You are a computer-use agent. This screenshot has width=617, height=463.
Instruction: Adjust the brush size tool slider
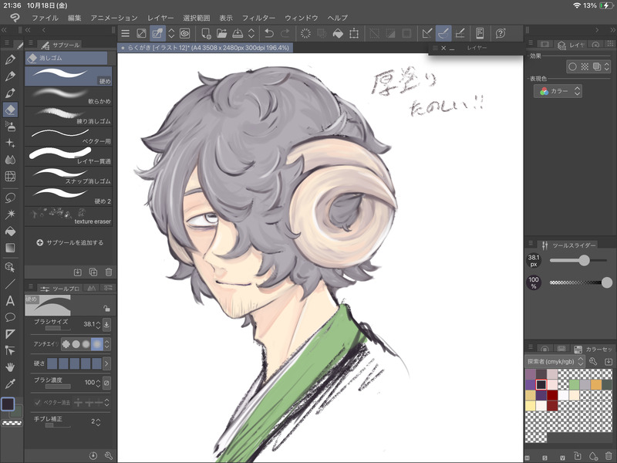click(x=578, y=260)
